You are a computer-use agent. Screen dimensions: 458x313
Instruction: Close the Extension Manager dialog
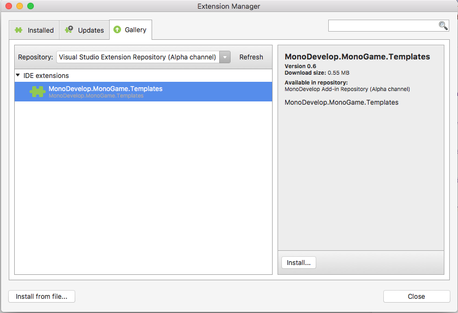pyautogui.click(x=417, y=296)
